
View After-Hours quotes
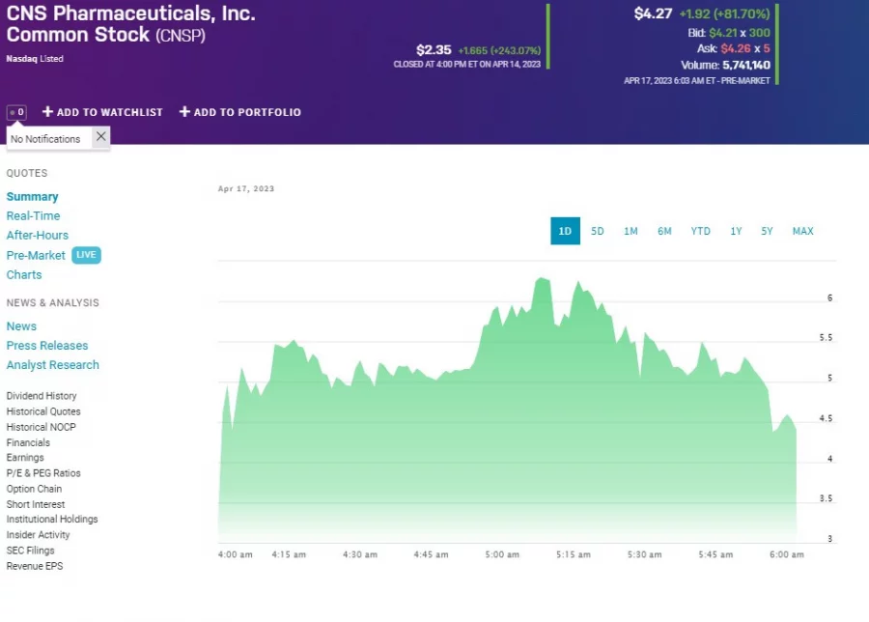coord(38,235)
